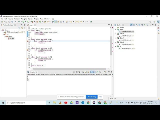Image resolution: width=160 pixels, height=120 pixels.
Task: Click the New Java Class icon
Action: 40,22
